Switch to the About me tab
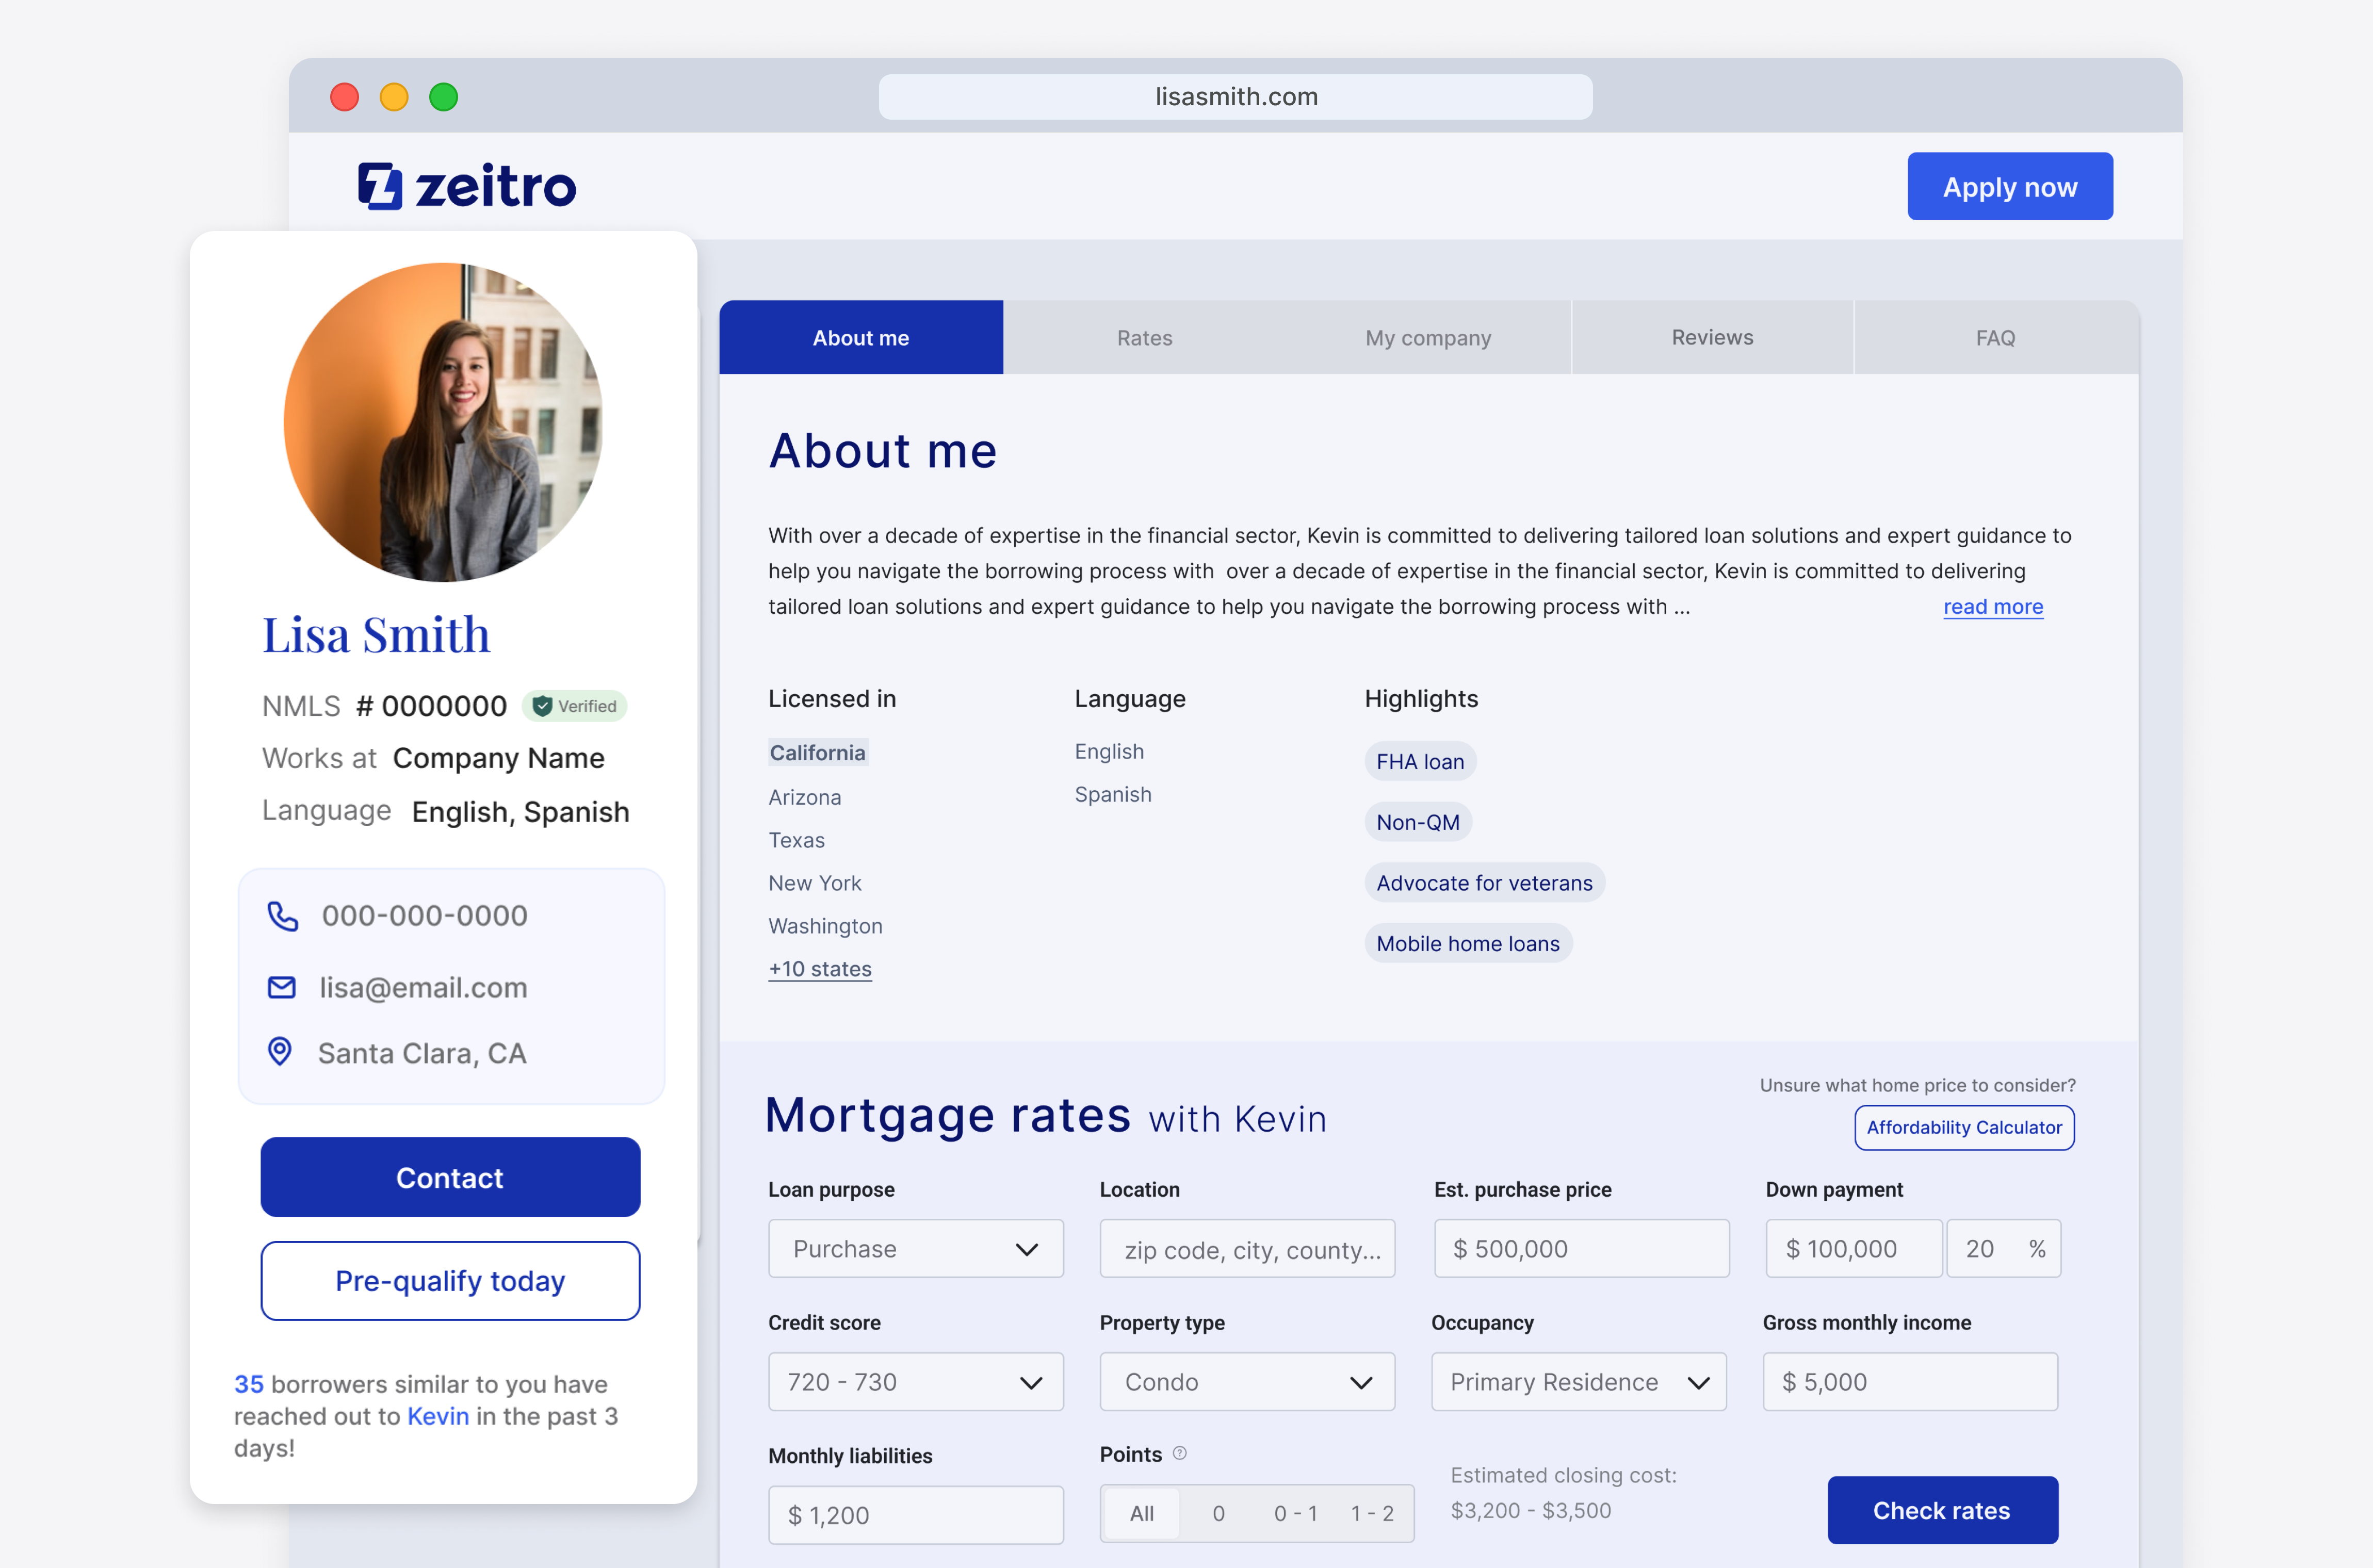The height and width of the screenshot is (1568, 2373). click(861, 338)
